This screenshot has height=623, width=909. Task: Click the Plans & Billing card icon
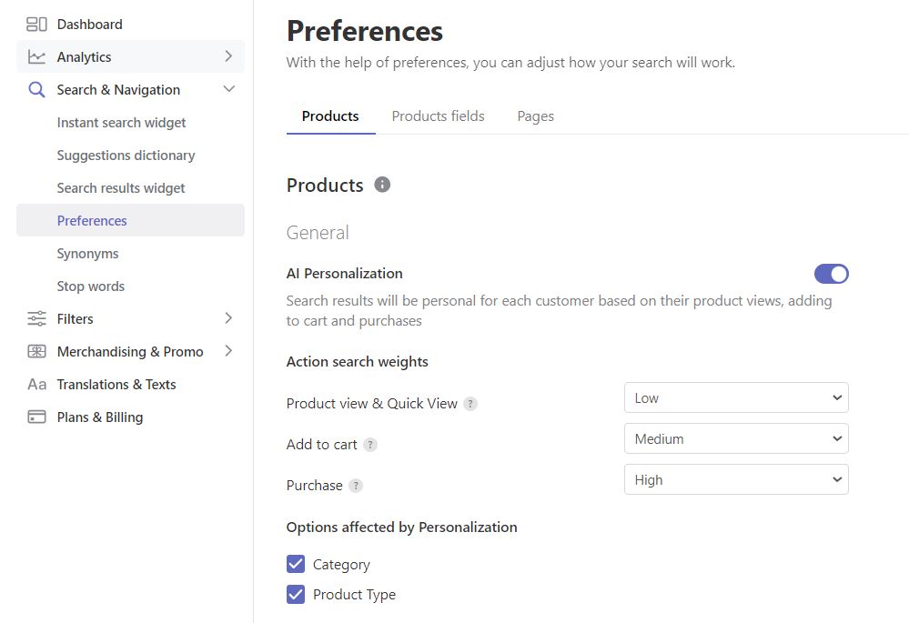point(36,417)
